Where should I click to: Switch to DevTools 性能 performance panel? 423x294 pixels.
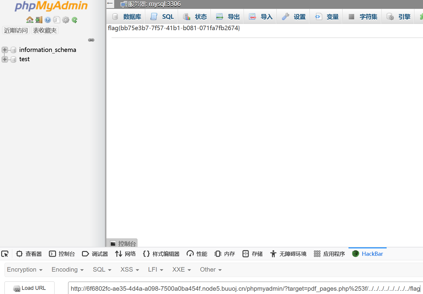point(197,254)
